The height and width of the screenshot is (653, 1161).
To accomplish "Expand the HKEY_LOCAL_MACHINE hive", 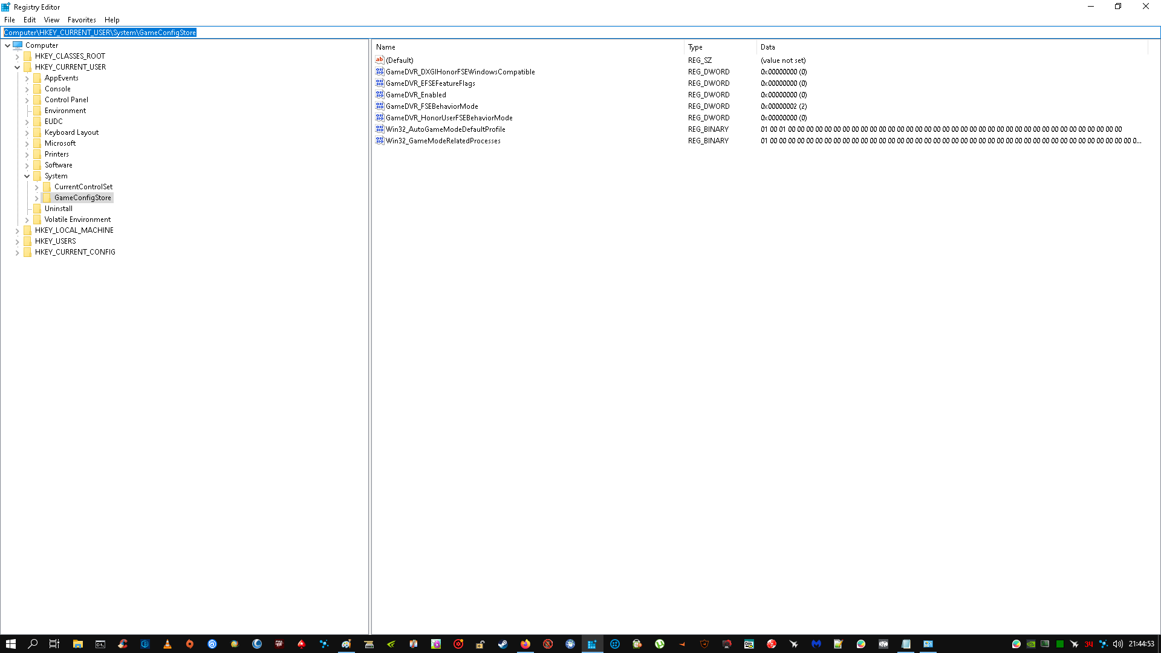I will point(17,230).
